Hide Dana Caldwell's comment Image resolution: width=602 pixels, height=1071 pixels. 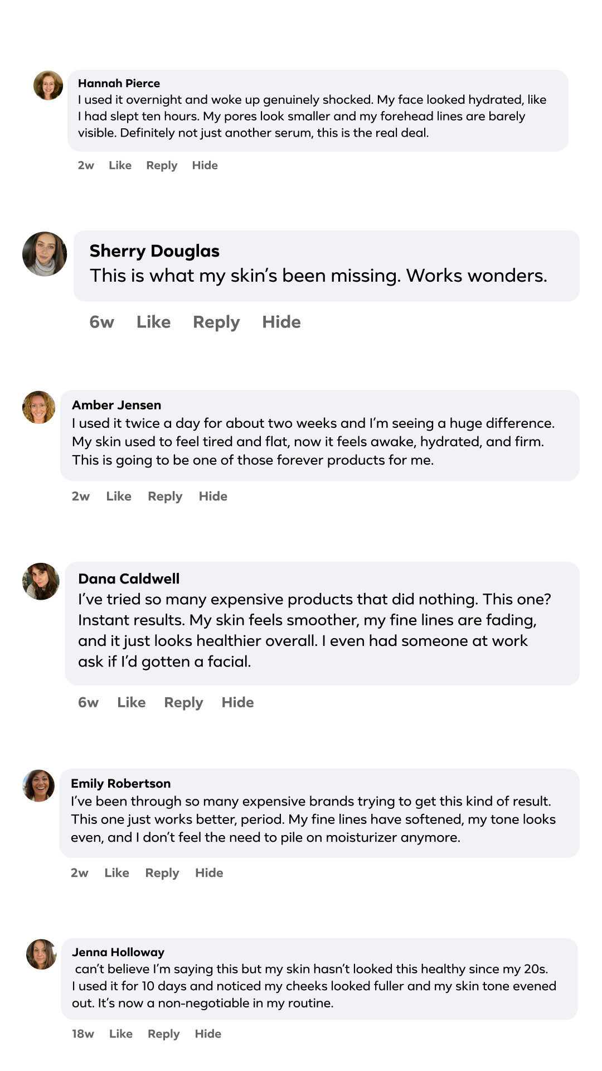tap(237, 702)
